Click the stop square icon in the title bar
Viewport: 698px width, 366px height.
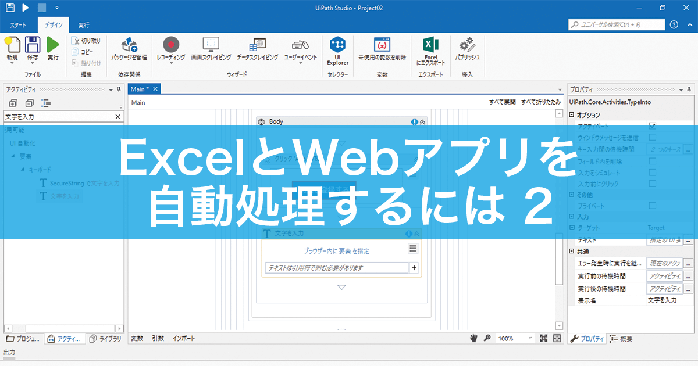41,8
